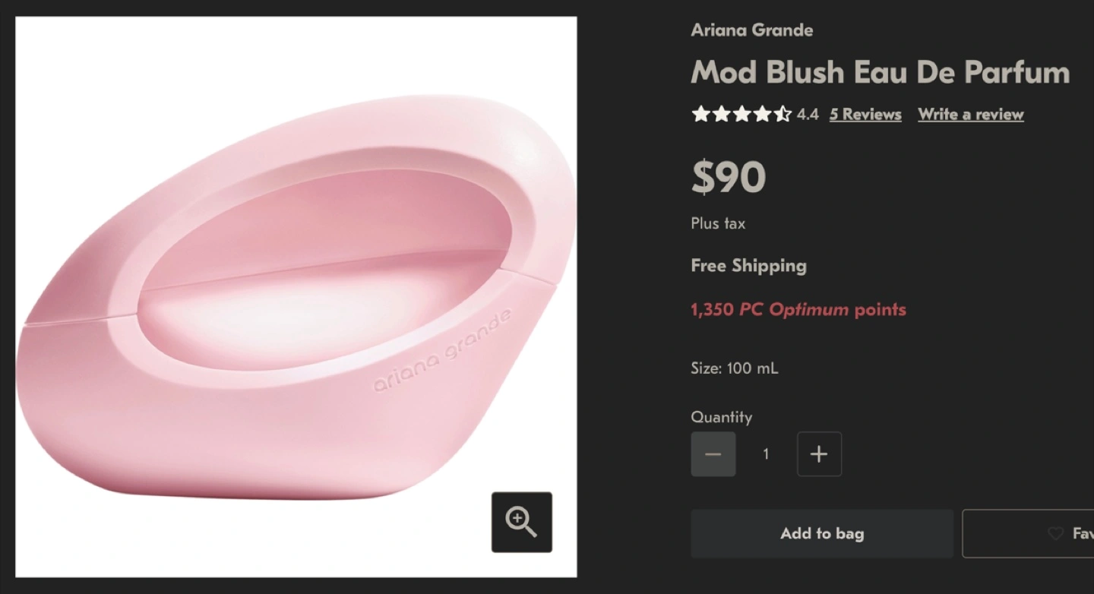Screen dimensions: 1094x594
Task: Click the heart favourite icon
Action: [x=1055, y=534]
